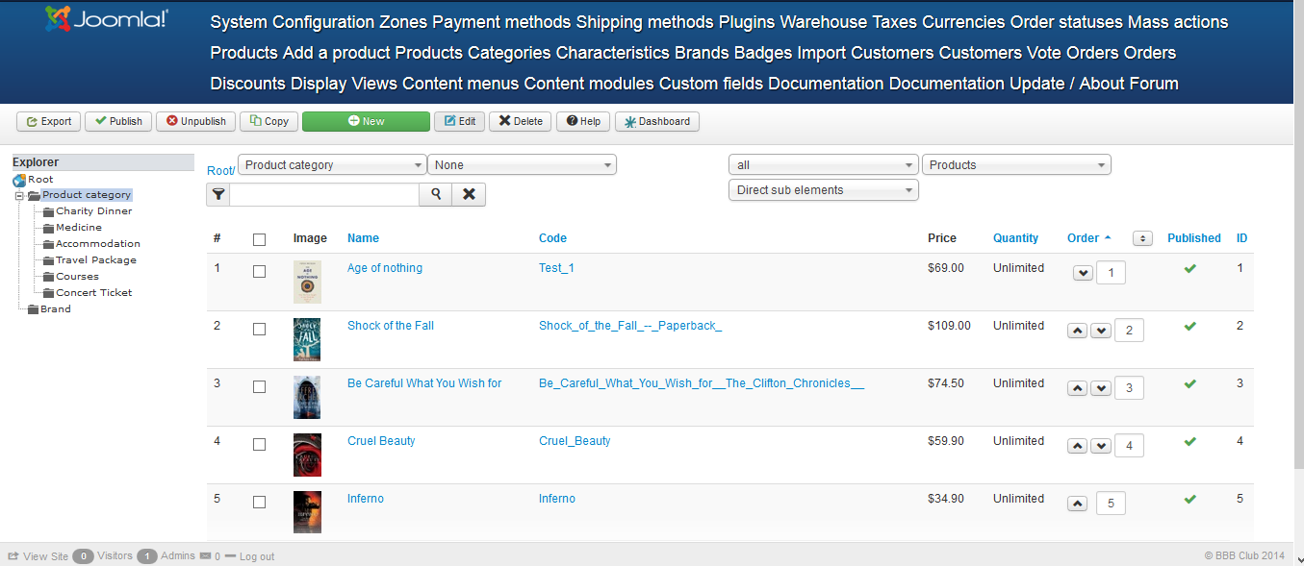Sort the table by Code column
This screenshot has width=1304, height=566.
click(552, 238)
